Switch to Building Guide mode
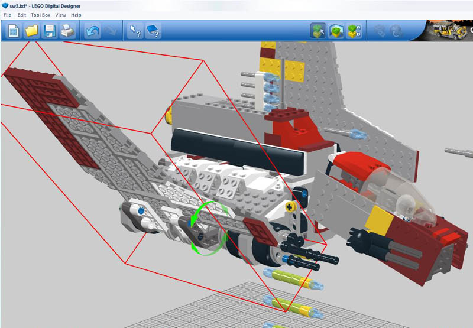473x328 pixels. pyautogui.click(x=354, y=31)
